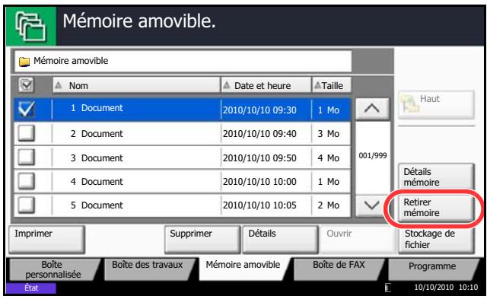This screenshot has height=299, width=487.
Task: Click the date 2010/10/10 10:05
Action: pos(259,205)
